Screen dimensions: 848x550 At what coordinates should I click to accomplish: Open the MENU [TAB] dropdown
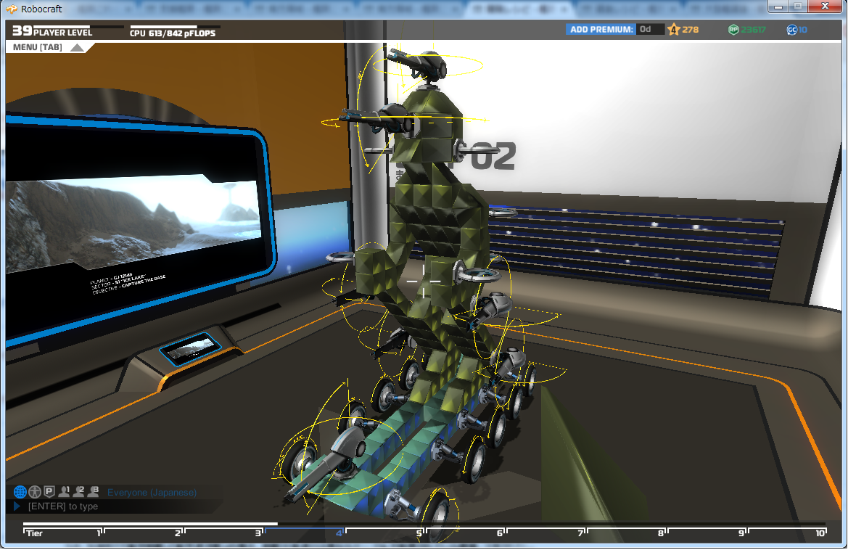pos(47,47)
